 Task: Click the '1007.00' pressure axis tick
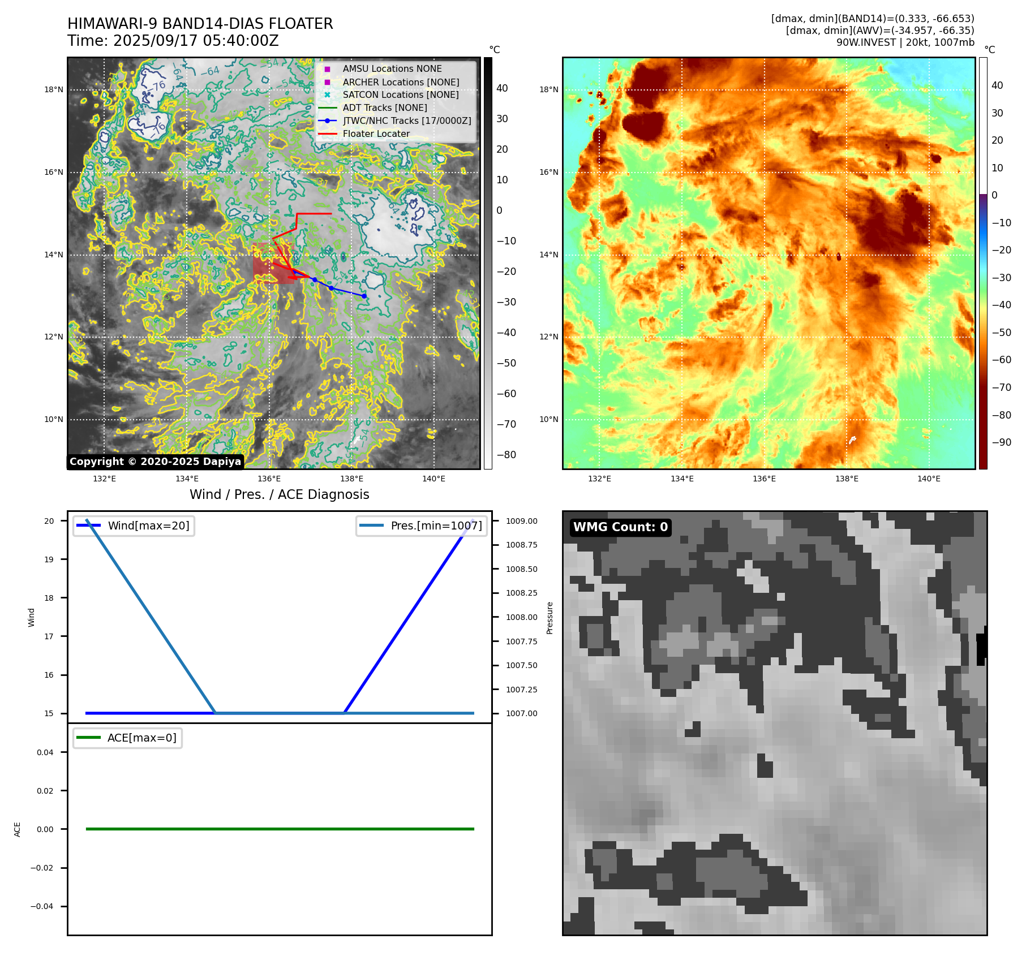pos(522,713)
